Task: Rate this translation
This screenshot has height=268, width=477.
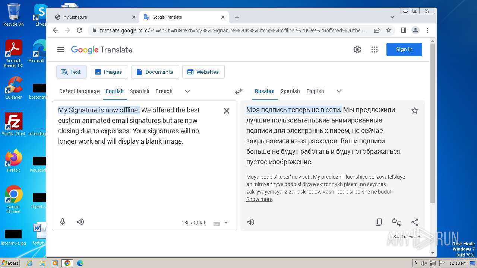Action: 397,222
